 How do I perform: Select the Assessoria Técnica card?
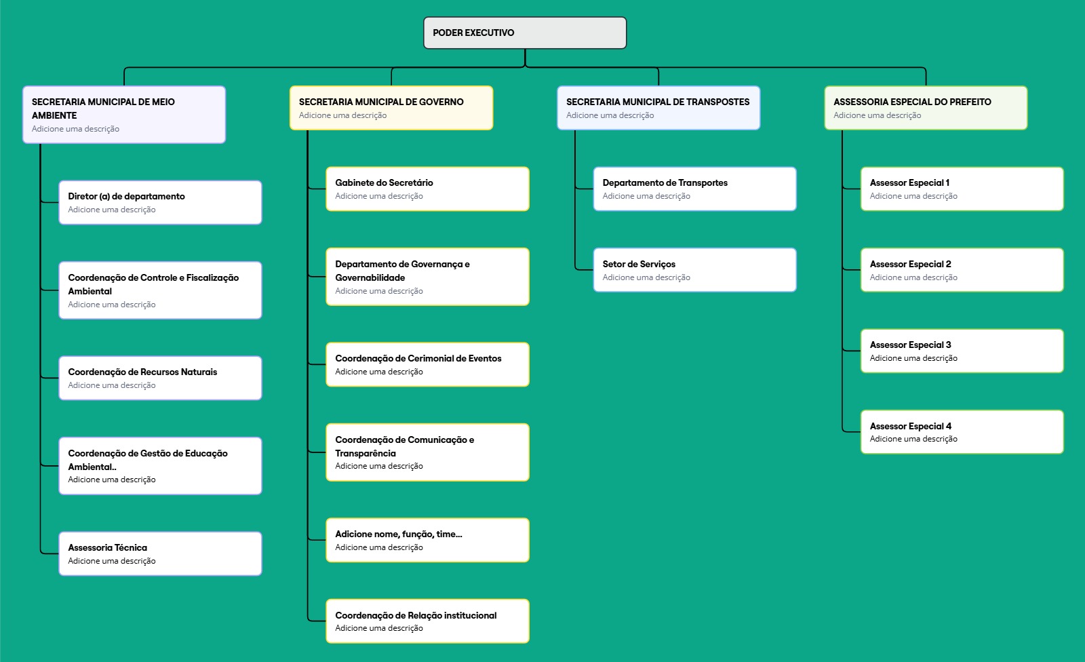[x=160, y=553]
